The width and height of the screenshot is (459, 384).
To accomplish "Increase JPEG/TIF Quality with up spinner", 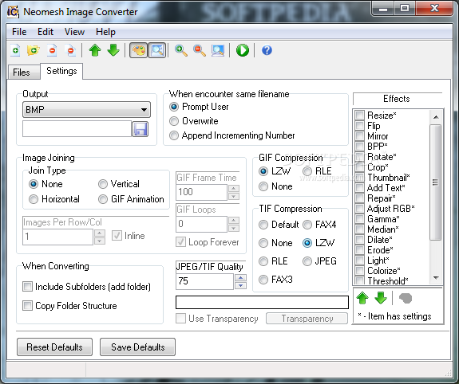I will pos(240,277).
